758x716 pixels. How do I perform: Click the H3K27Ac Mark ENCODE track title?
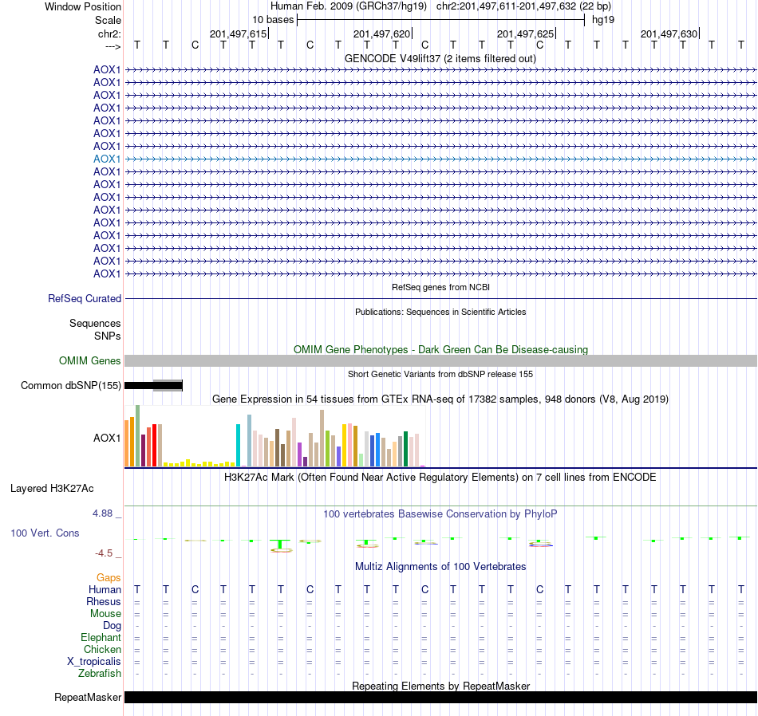pyautogui.click(x=440, y=478)
